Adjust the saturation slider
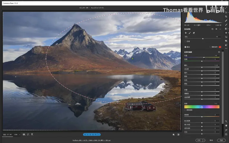Image resolution: width=229 pixels, height=143 pixels. click(202, 116)
